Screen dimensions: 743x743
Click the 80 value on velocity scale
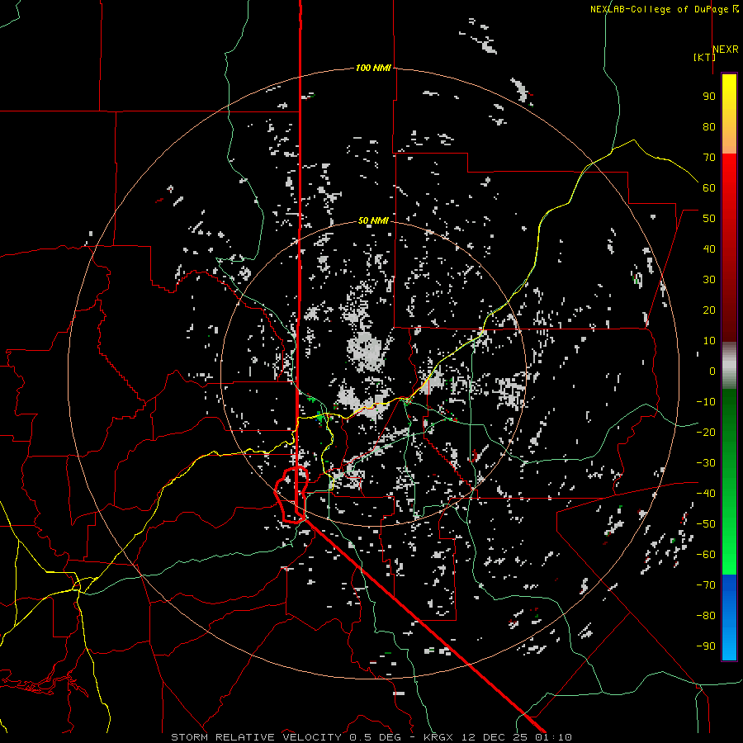[x=709, y=127]
